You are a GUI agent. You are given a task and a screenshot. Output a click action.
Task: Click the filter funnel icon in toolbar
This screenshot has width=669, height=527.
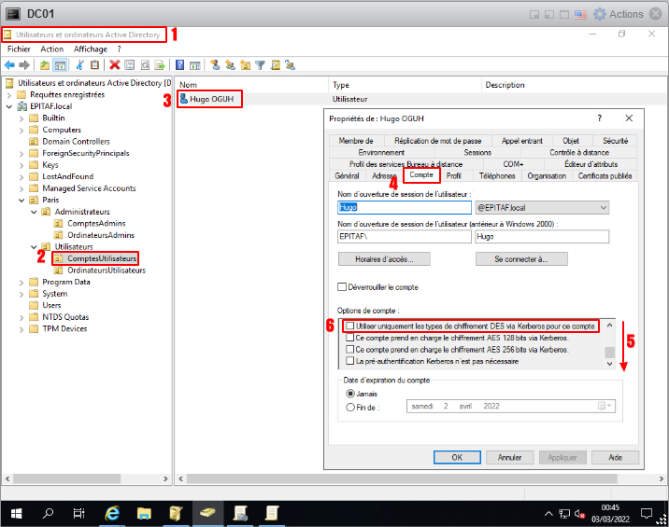click(261, 65)
